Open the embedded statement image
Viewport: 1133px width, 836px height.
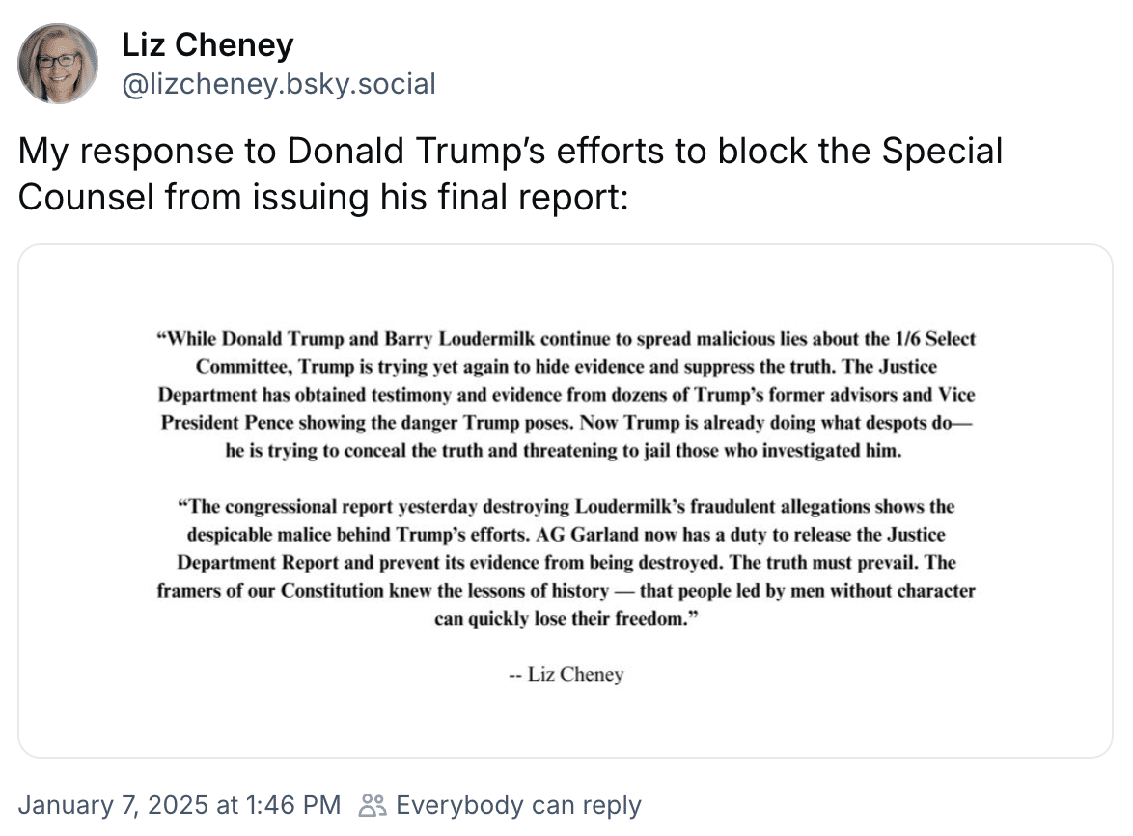point(566,500)
